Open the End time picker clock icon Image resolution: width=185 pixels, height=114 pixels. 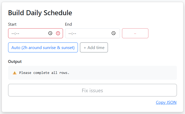[113, 33]
